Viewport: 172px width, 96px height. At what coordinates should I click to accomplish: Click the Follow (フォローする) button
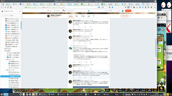124,16
